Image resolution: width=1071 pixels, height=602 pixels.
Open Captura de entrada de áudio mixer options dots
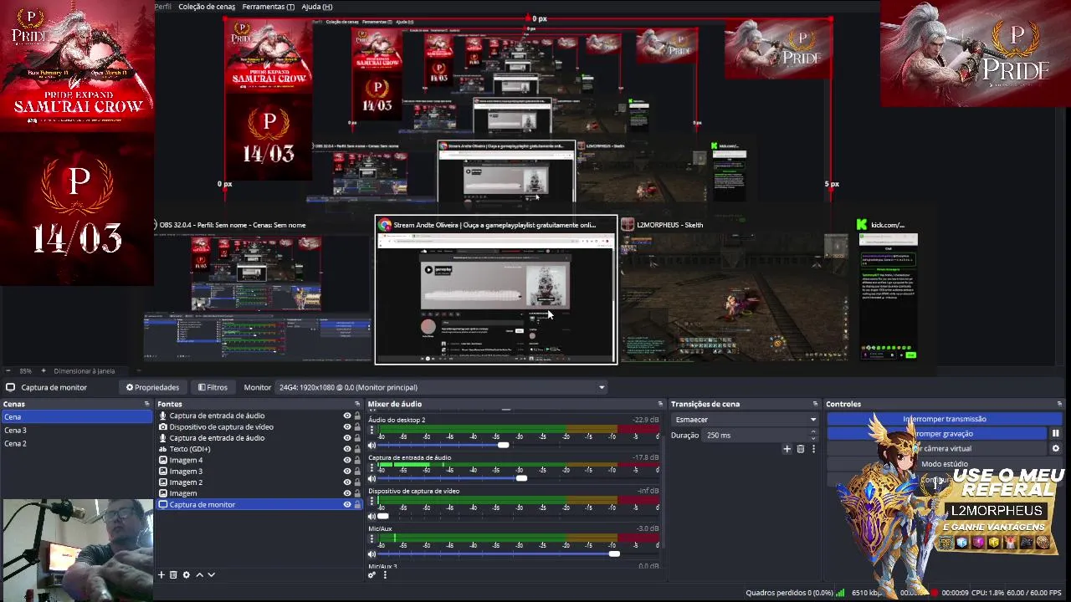coord(372,468)
